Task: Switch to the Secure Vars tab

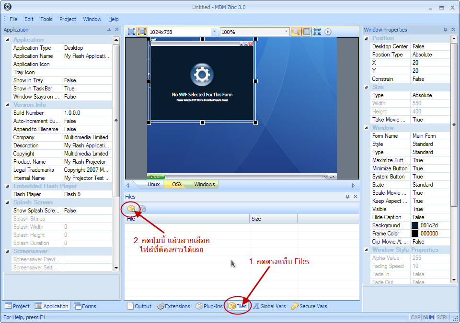Action: 309,306
